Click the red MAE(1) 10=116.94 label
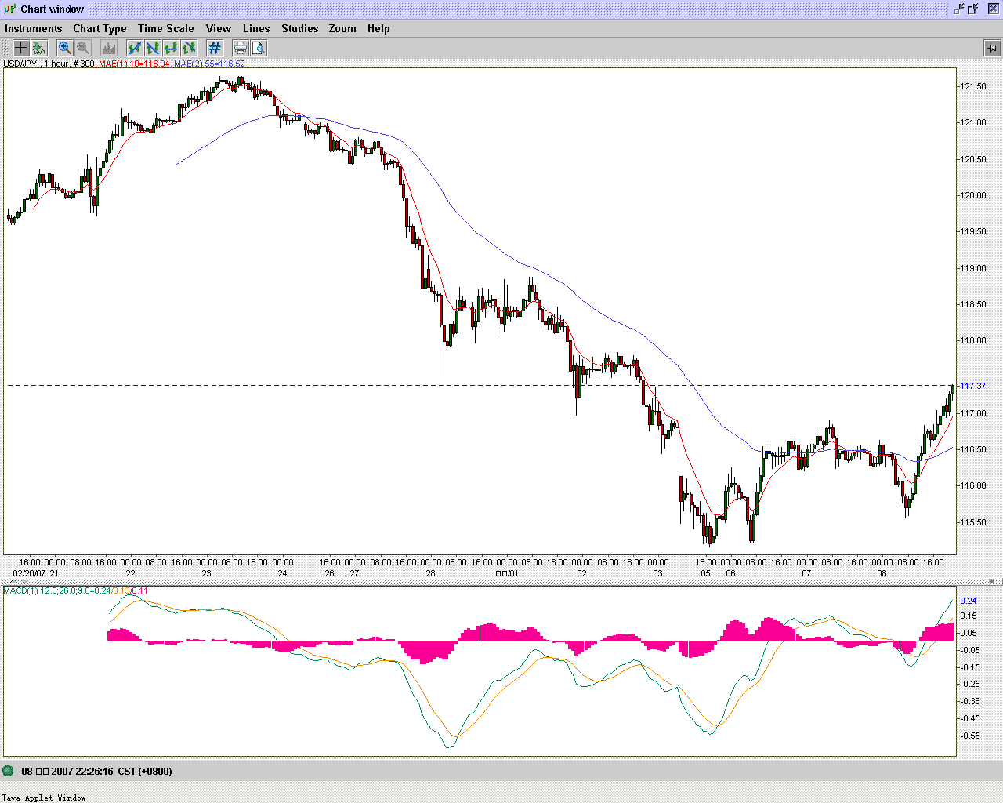The height and width of the screenshot is (803, 1003). [135, 64]
